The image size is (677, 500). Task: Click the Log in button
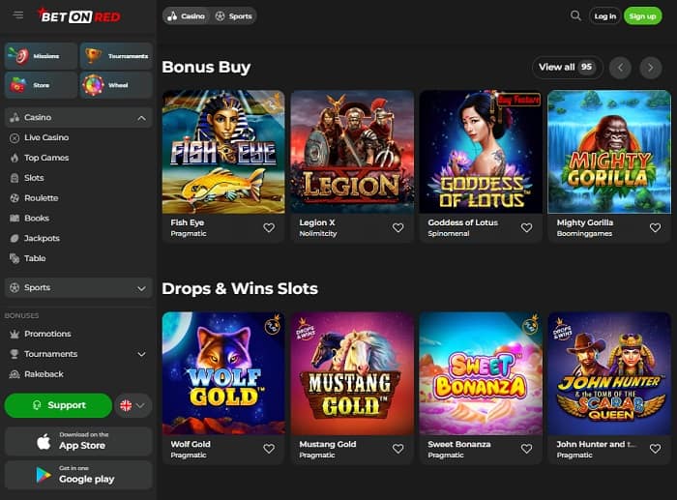point(604,16)
